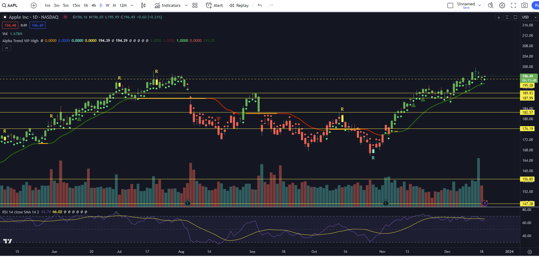Viewport: 539px width, 257px height.
Task: Click the 189.93 price label
Action: pyautogui.click(x=527, y=93)
